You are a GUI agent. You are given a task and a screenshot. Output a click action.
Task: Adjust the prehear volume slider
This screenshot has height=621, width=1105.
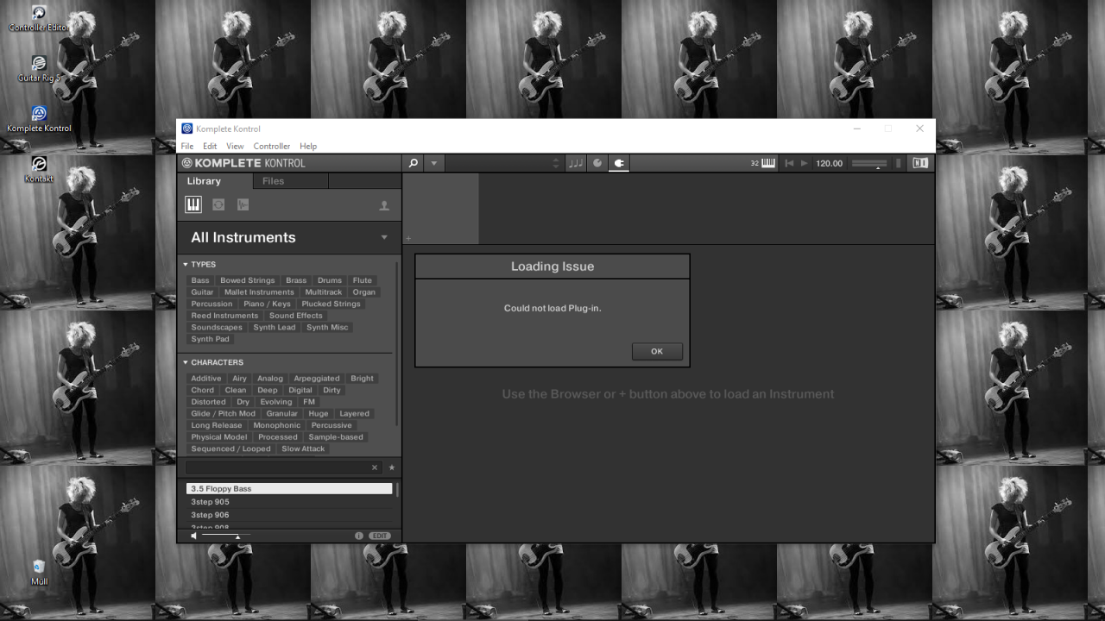point(226,536)
